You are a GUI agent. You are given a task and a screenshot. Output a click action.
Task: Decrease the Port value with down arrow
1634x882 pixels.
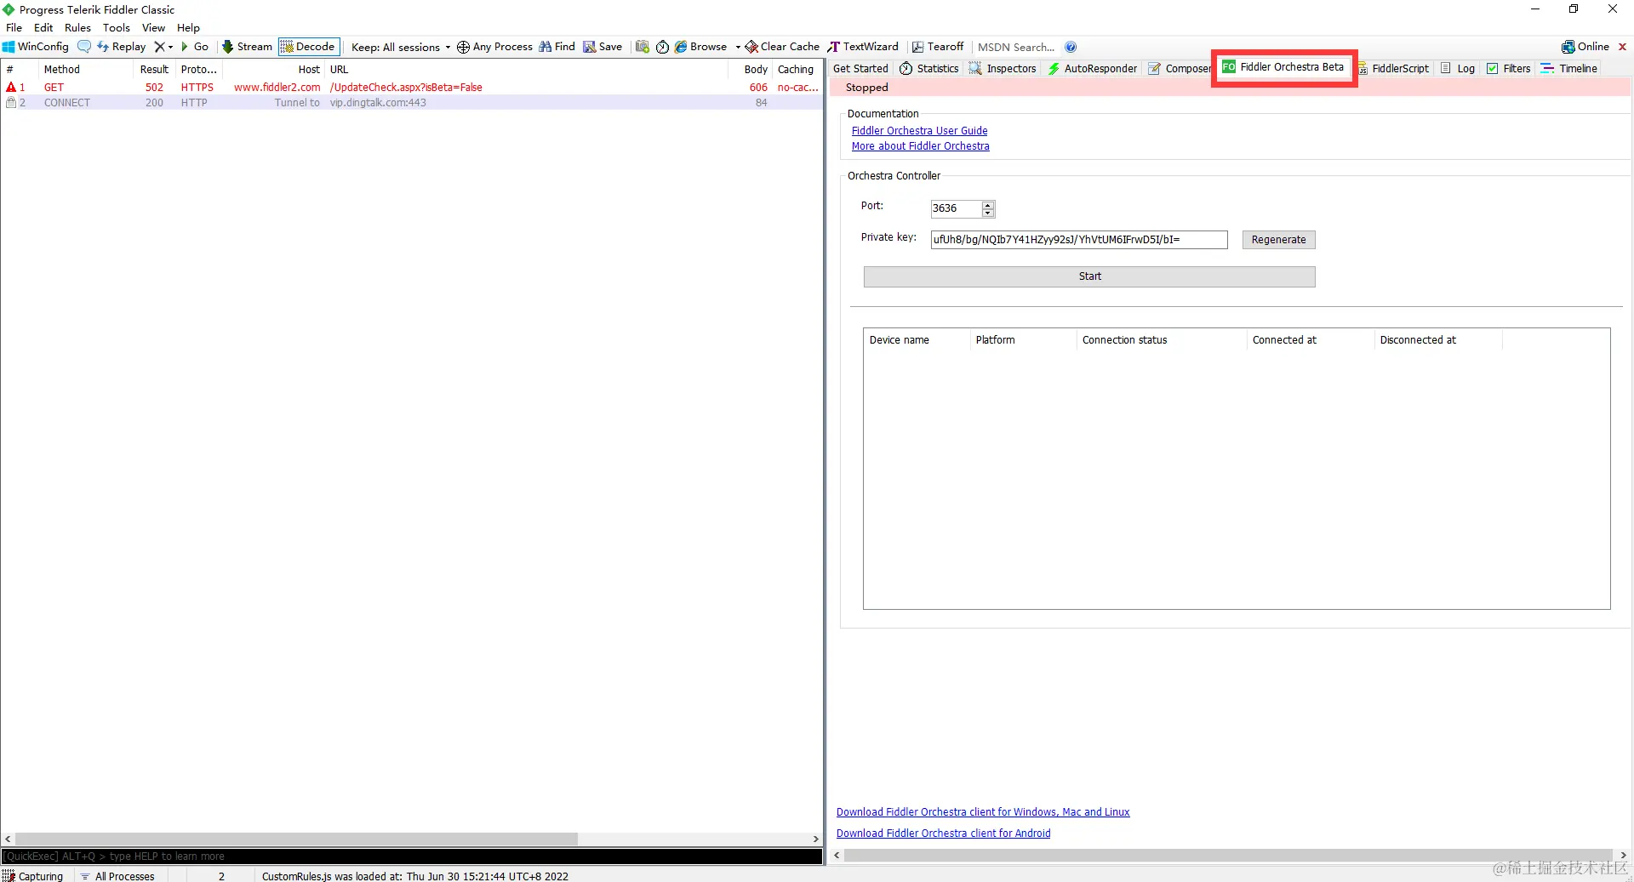(x=988, y=213)
